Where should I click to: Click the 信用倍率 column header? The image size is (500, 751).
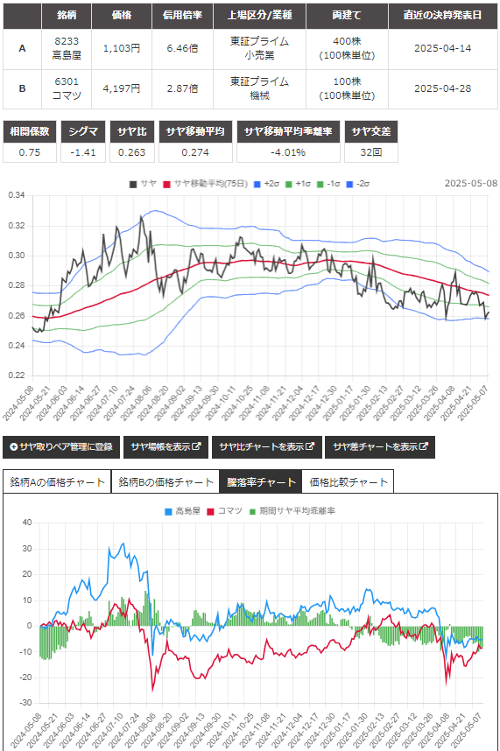click(182, 16)
